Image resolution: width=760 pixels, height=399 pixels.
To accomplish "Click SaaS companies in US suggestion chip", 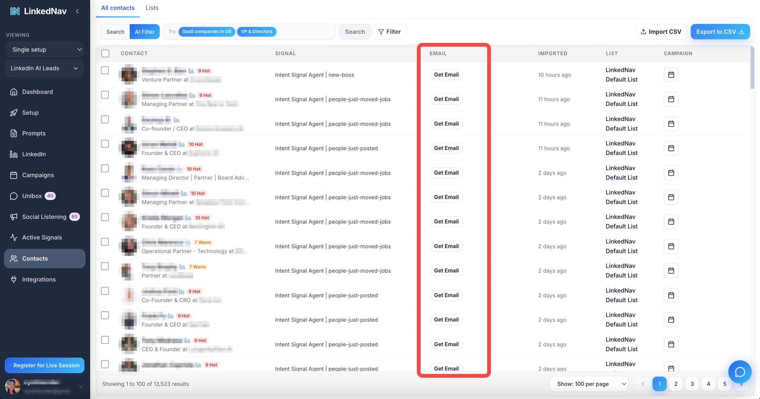I will tap(207, 32).
